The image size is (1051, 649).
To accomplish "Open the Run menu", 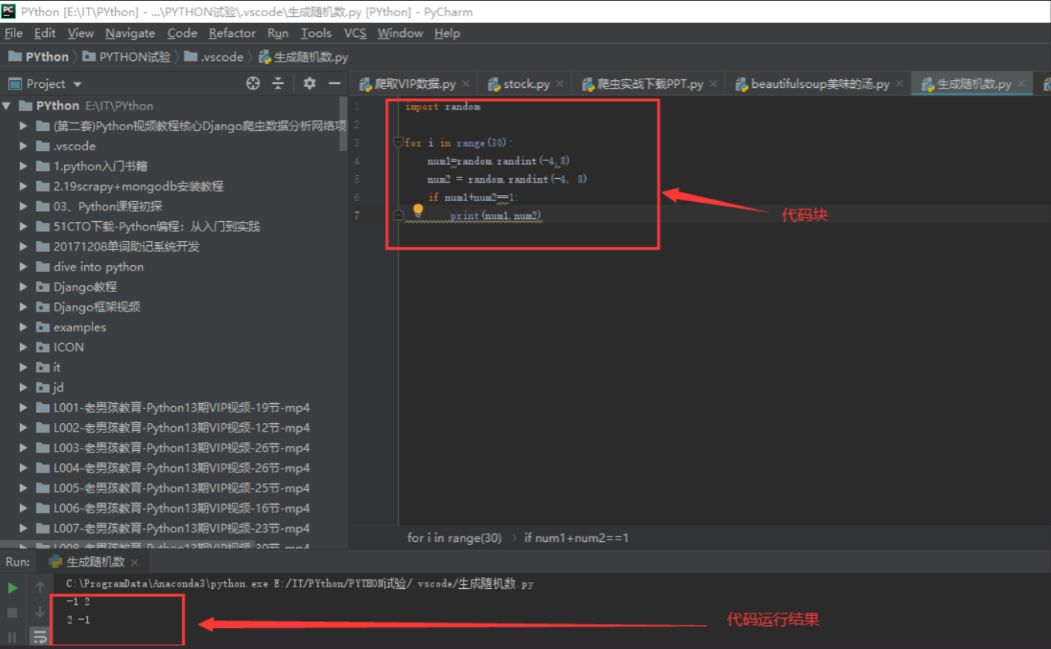I will [x=278, y=33].
